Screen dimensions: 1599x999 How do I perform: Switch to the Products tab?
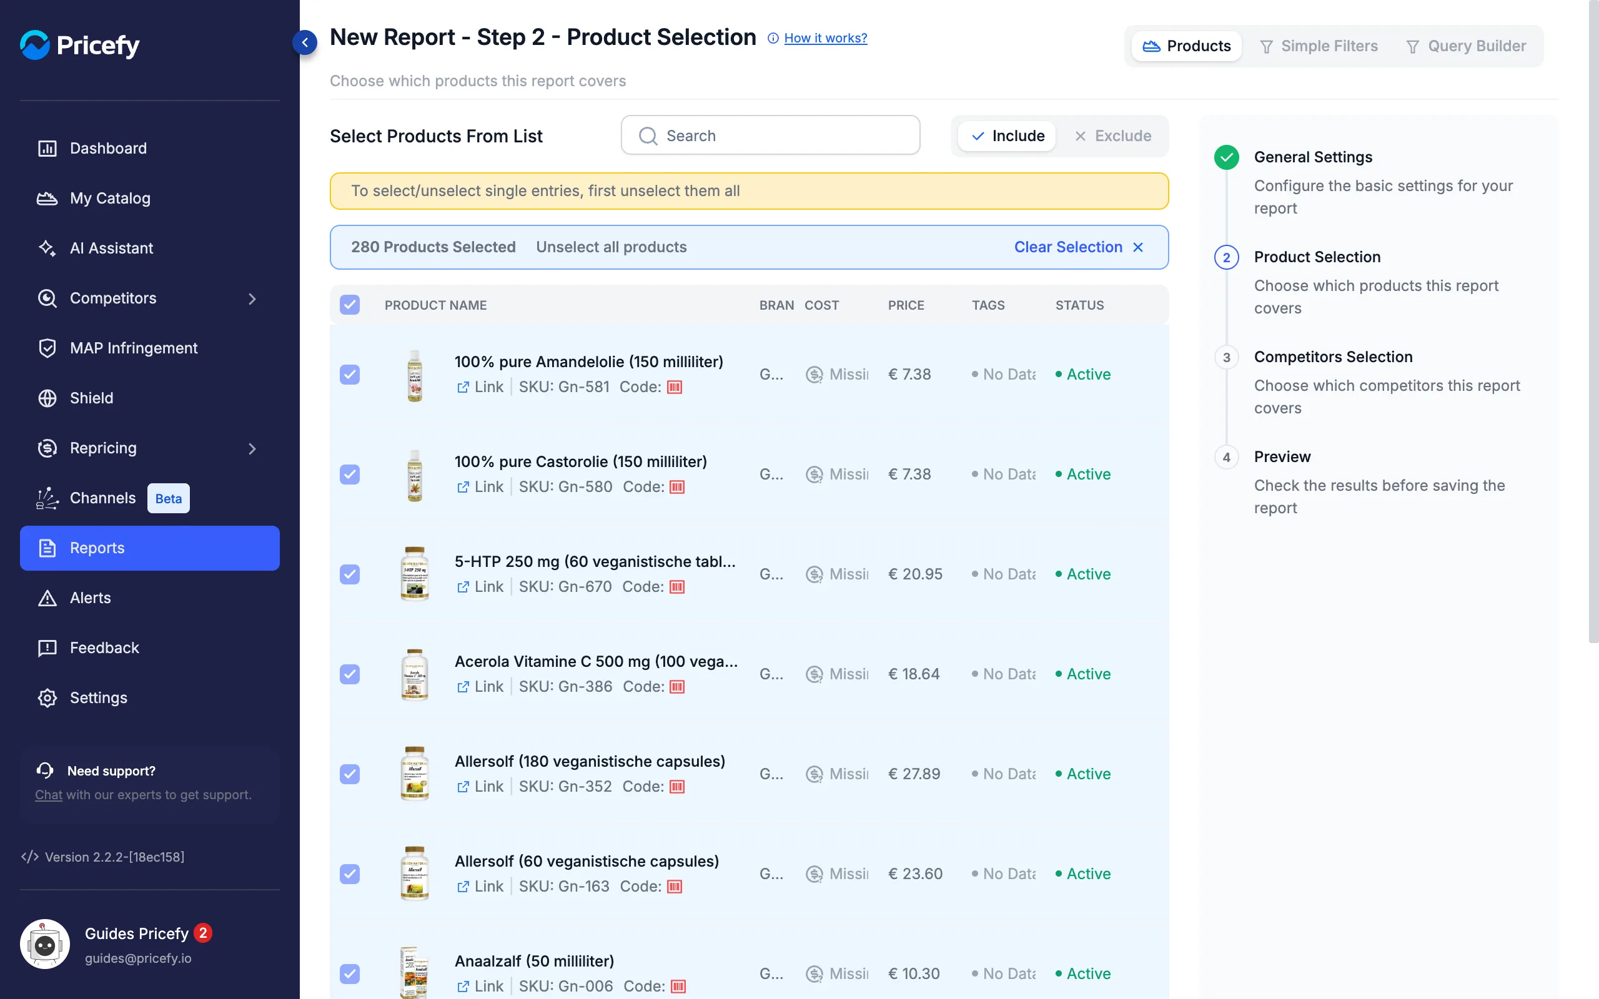click(1186, 46)
